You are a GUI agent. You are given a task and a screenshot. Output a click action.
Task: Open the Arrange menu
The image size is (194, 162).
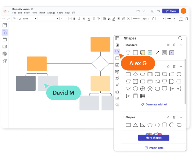(x=51, y=13)
